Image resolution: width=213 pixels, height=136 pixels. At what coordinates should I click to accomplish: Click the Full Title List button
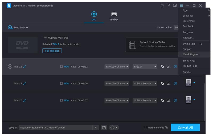click(x=52, y=51)
